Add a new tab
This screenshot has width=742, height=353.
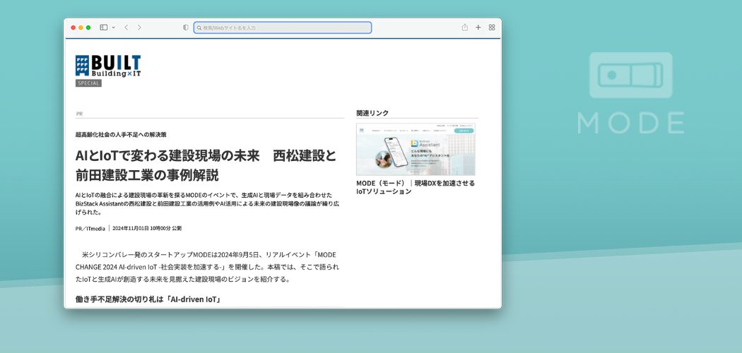click(x=478, y=28)
